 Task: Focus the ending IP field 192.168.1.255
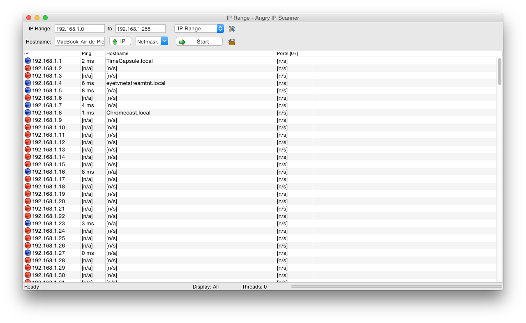point(141,29)
